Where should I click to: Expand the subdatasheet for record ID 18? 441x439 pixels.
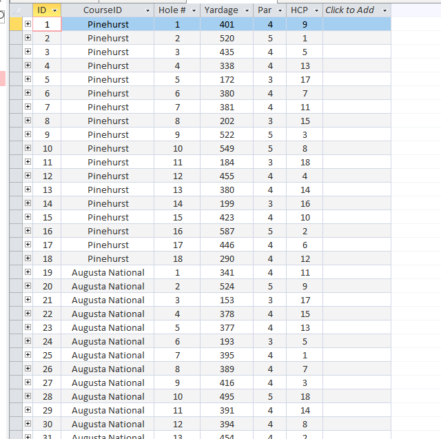pos(28,258)
